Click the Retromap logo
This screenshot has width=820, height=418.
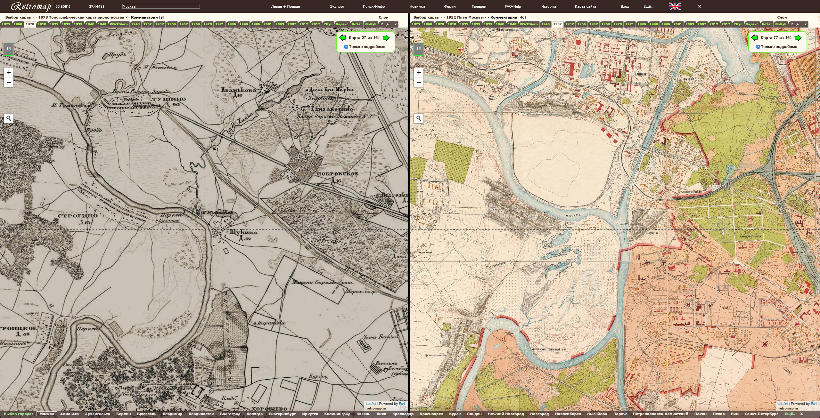click(31, 6)
